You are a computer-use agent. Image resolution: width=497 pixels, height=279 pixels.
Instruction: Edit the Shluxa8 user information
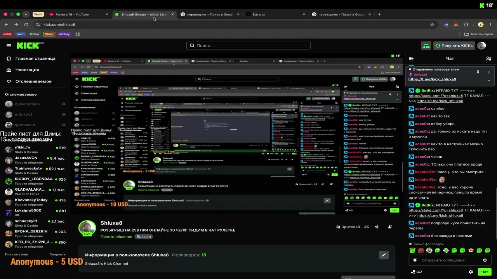(384, 255)
